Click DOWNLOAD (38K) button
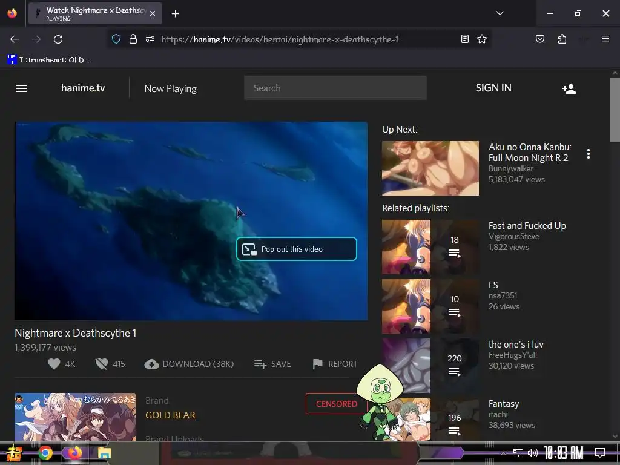620x465 pixels. [189, 364]
